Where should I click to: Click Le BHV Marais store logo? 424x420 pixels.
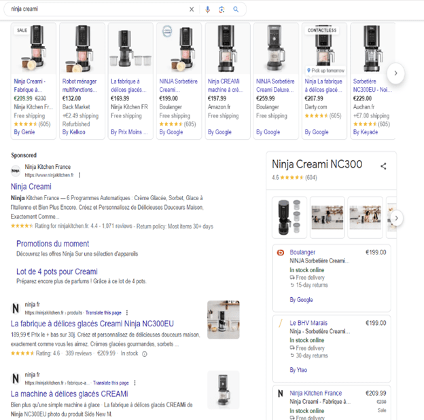[x=281, y=323]
